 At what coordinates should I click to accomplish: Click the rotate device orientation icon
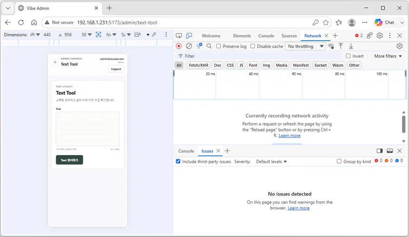tap(137, 34)
